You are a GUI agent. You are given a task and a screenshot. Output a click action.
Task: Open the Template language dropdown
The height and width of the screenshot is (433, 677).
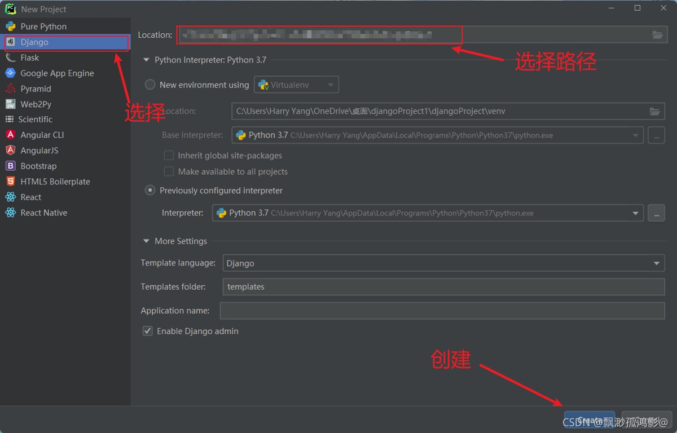tap(443, 263)
